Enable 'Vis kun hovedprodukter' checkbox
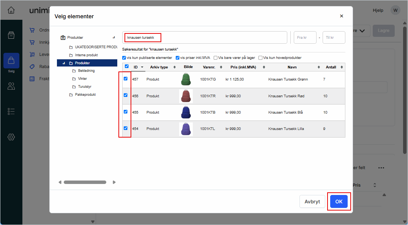The width and height of the screenshot is (408, 225). point(260,58)
